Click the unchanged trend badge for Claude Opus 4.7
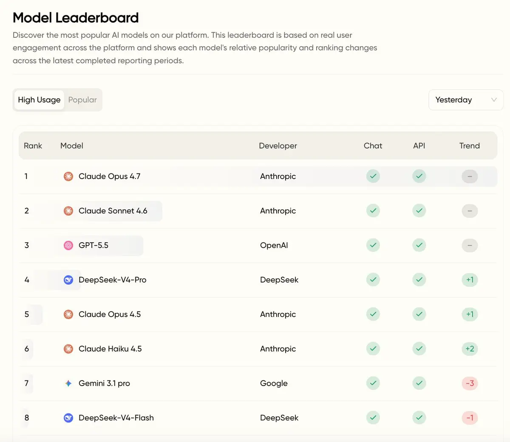The width and height of the screenshot is (510, 442). [470, 176]
